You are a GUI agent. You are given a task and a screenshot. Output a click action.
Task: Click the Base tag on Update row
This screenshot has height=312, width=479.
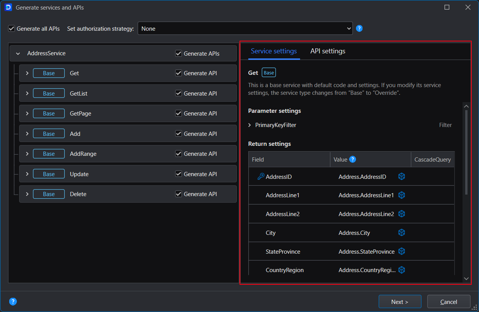click(49, 174)
